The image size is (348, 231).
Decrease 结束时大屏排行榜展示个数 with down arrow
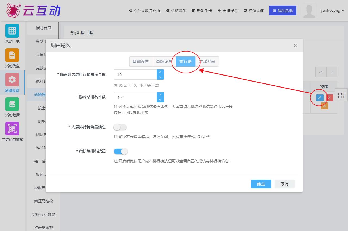coord(160,77)
